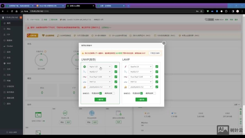Viewport: 245px width, 138px height.
Task: Click the don't show recommendations again button
Action: point(155,53)
